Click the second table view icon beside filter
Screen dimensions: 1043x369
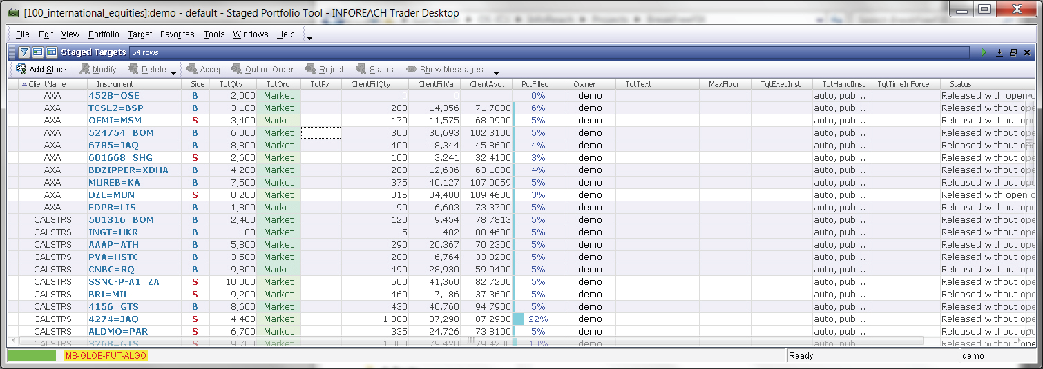pos(37,52)
